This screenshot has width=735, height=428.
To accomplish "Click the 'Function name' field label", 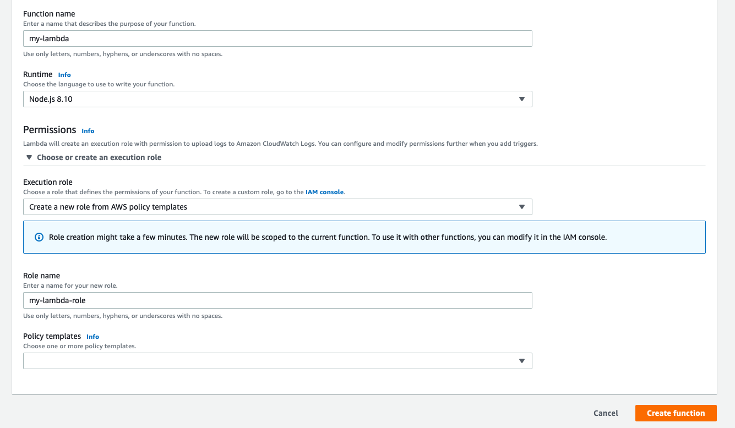I will pyautogui.click(x=49, y=14).
